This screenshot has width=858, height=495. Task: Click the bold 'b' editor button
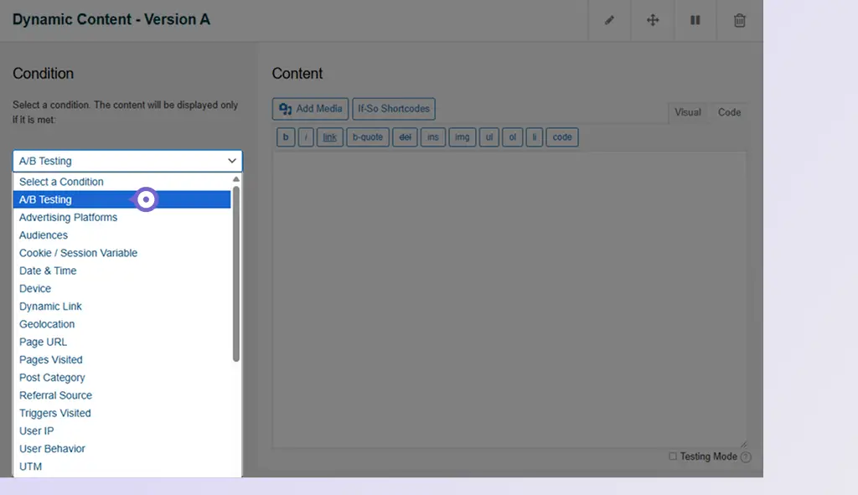(x=286, y=137)
